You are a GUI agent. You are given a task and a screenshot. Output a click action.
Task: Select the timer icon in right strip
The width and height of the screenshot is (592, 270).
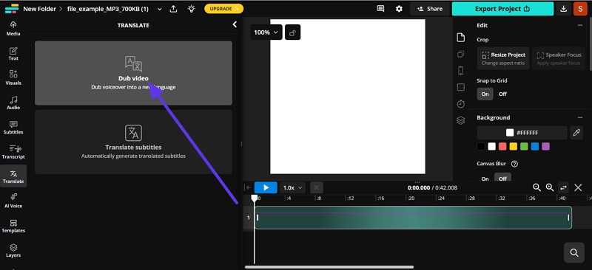tap(460, 104)
